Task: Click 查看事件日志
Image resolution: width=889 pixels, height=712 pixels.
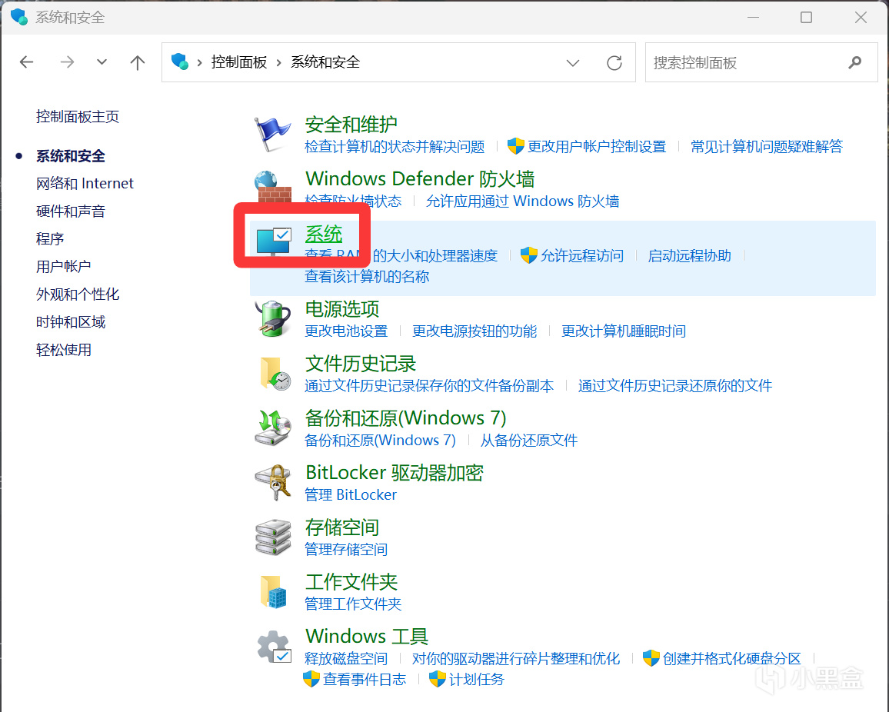Action: (x=365, y=680)
